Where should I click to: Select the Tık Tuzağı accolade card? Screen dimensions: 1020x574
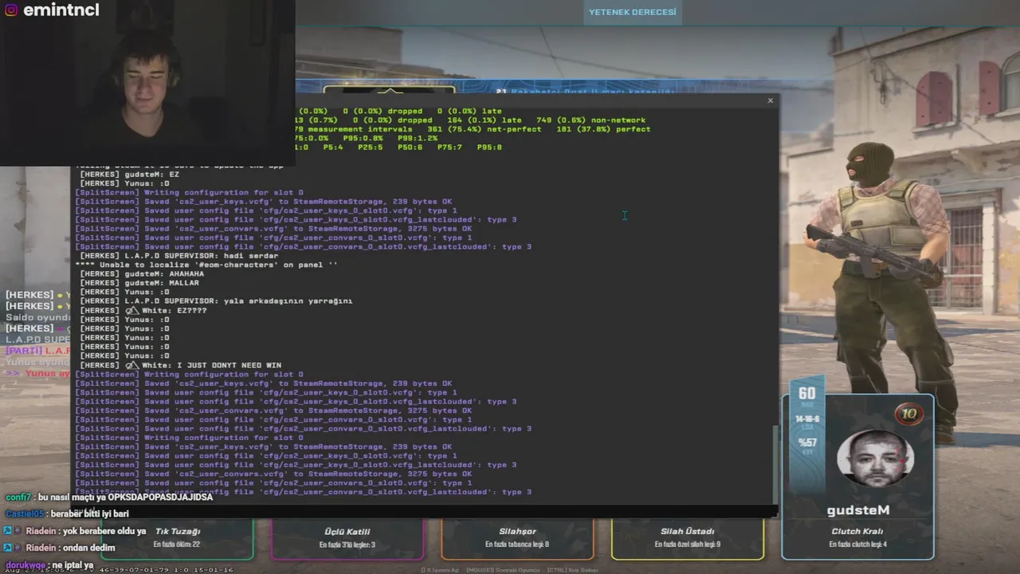[x=177, y=538]
